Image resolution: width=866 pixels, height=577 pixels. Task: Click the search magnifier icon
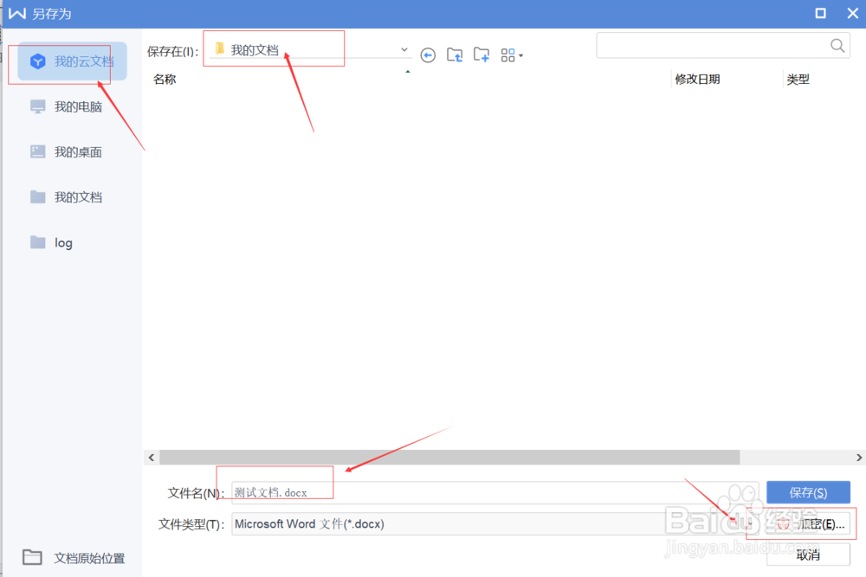(x=836, y=45)
